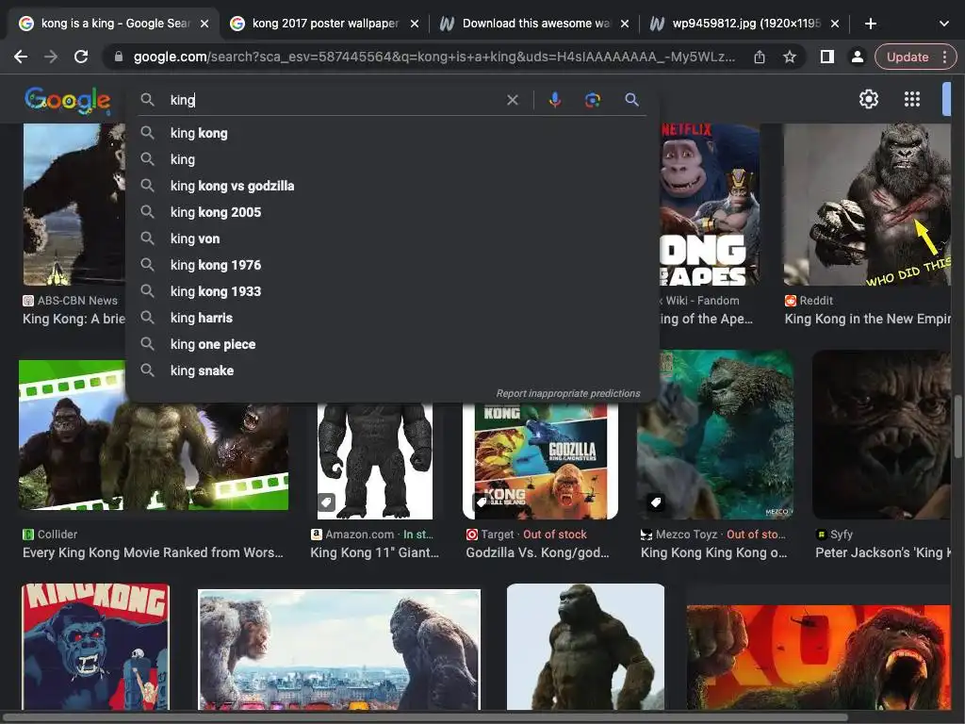Select 'king kong vs godzilla' suggestion

[391, 186]
